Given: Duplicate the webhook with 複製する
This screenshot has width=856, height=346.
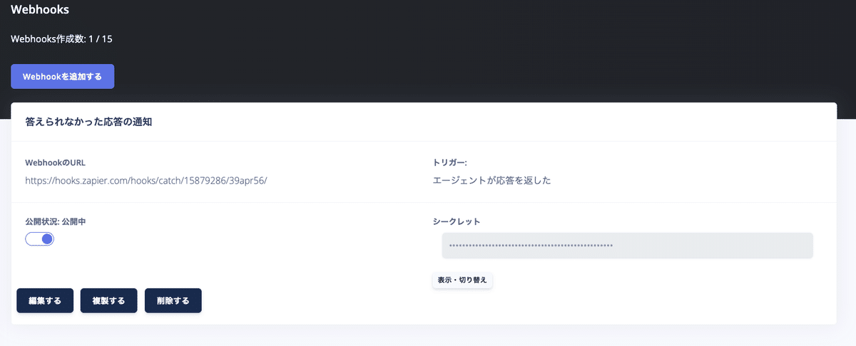Looking at the screenshot, I should pos(109,300).
